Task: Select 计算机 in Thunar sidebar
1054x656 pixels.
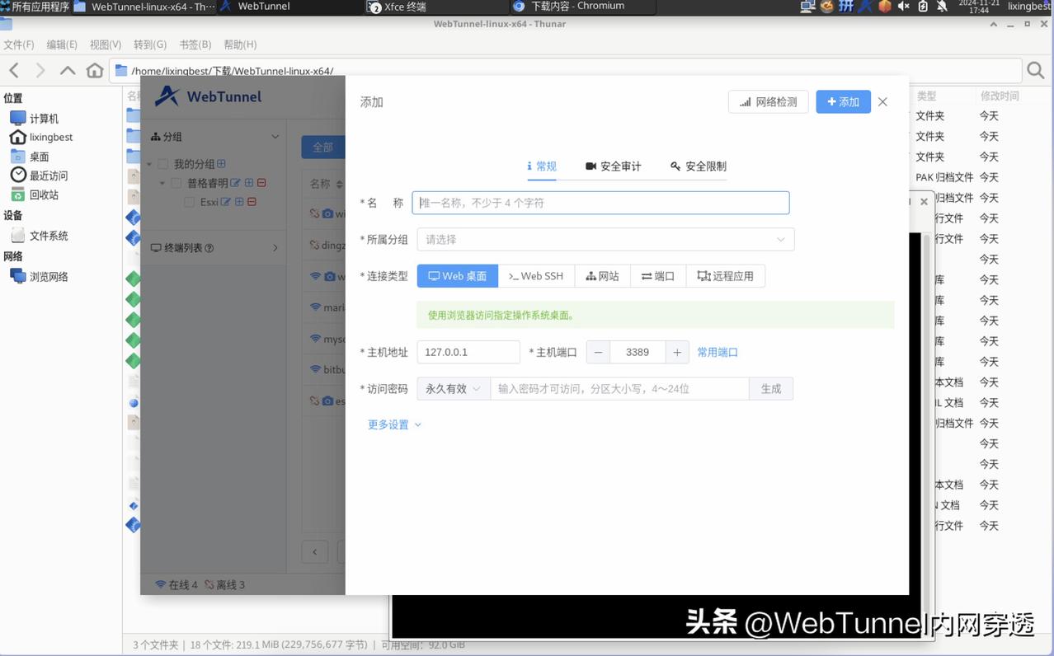Action: point(35,119)
